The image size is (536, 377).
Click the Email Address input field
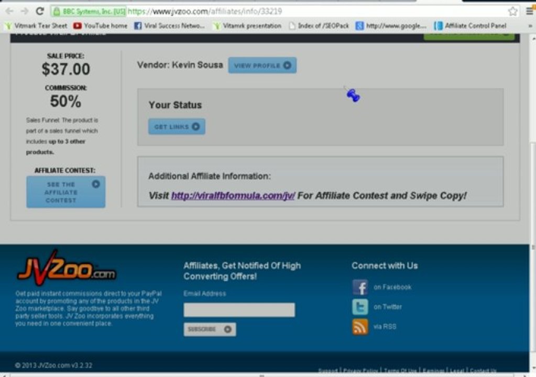click(x=239, y=310)
